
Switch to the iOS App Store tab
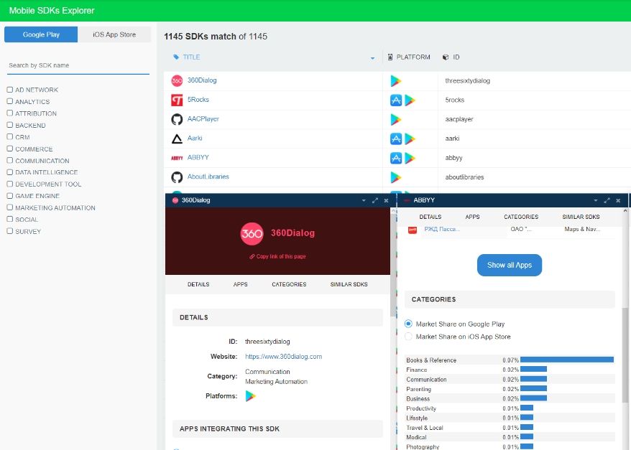click(114, 34)
